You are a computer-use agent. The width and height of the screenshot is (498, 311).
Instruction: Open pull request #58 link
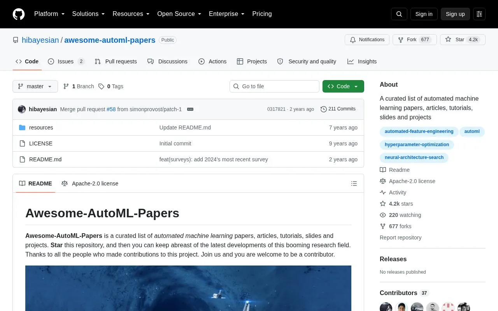[x=111, y=109]
